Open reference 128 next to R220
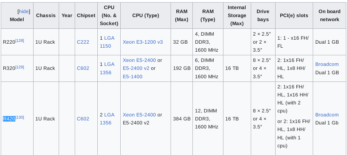The height and width of the screenshot is (155, 347). [20, 41]
